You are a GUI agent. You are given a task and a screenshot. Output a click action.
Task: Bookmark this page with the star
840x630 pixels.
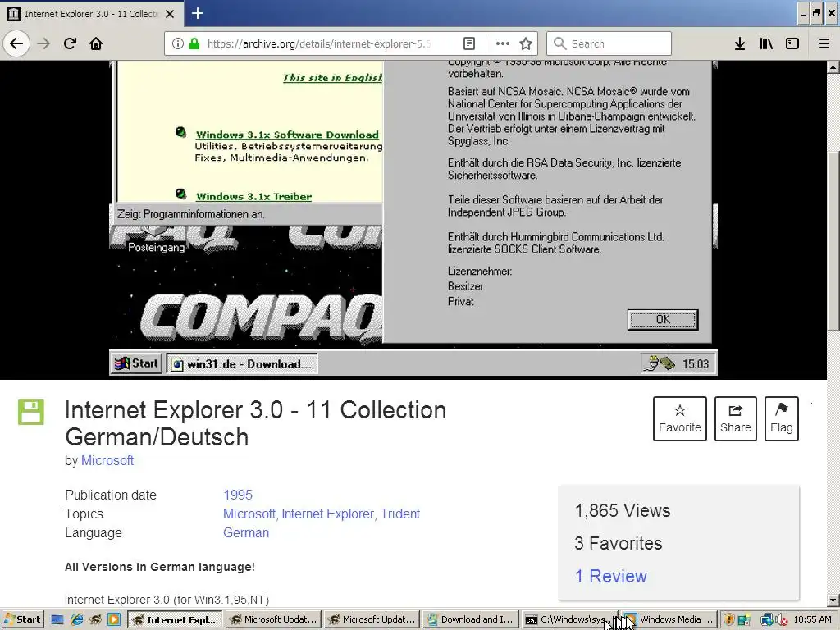526,43
